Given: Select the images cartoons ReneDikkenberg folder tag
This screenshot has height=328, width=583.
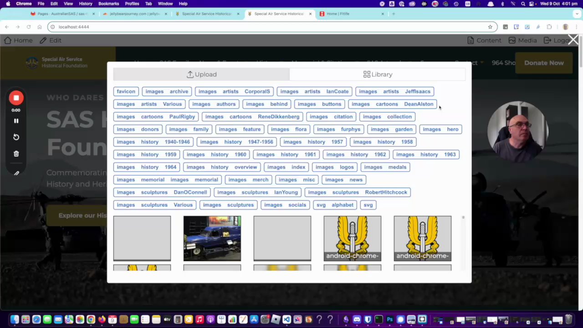Looking at the screenshot, I should pos(252,117).
